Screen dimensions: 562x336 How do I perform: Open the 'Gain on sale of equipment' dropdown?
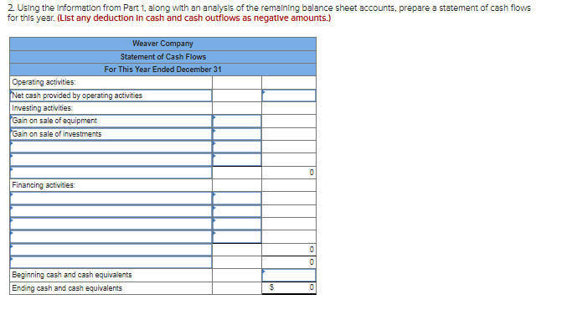[111, 121]
